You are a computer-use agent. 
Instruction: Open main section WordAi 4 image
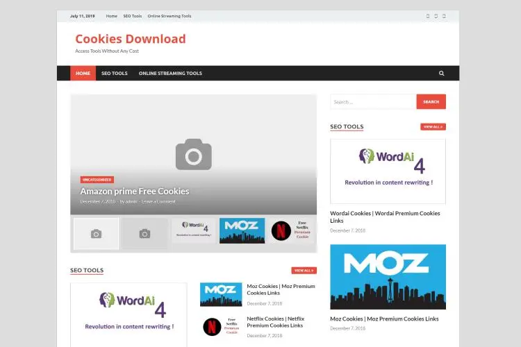tap(129, 315)
